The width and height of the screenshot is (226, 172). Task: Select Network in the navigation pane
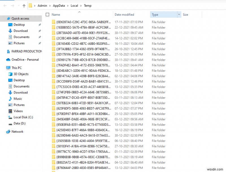click(x=17, y=131)
